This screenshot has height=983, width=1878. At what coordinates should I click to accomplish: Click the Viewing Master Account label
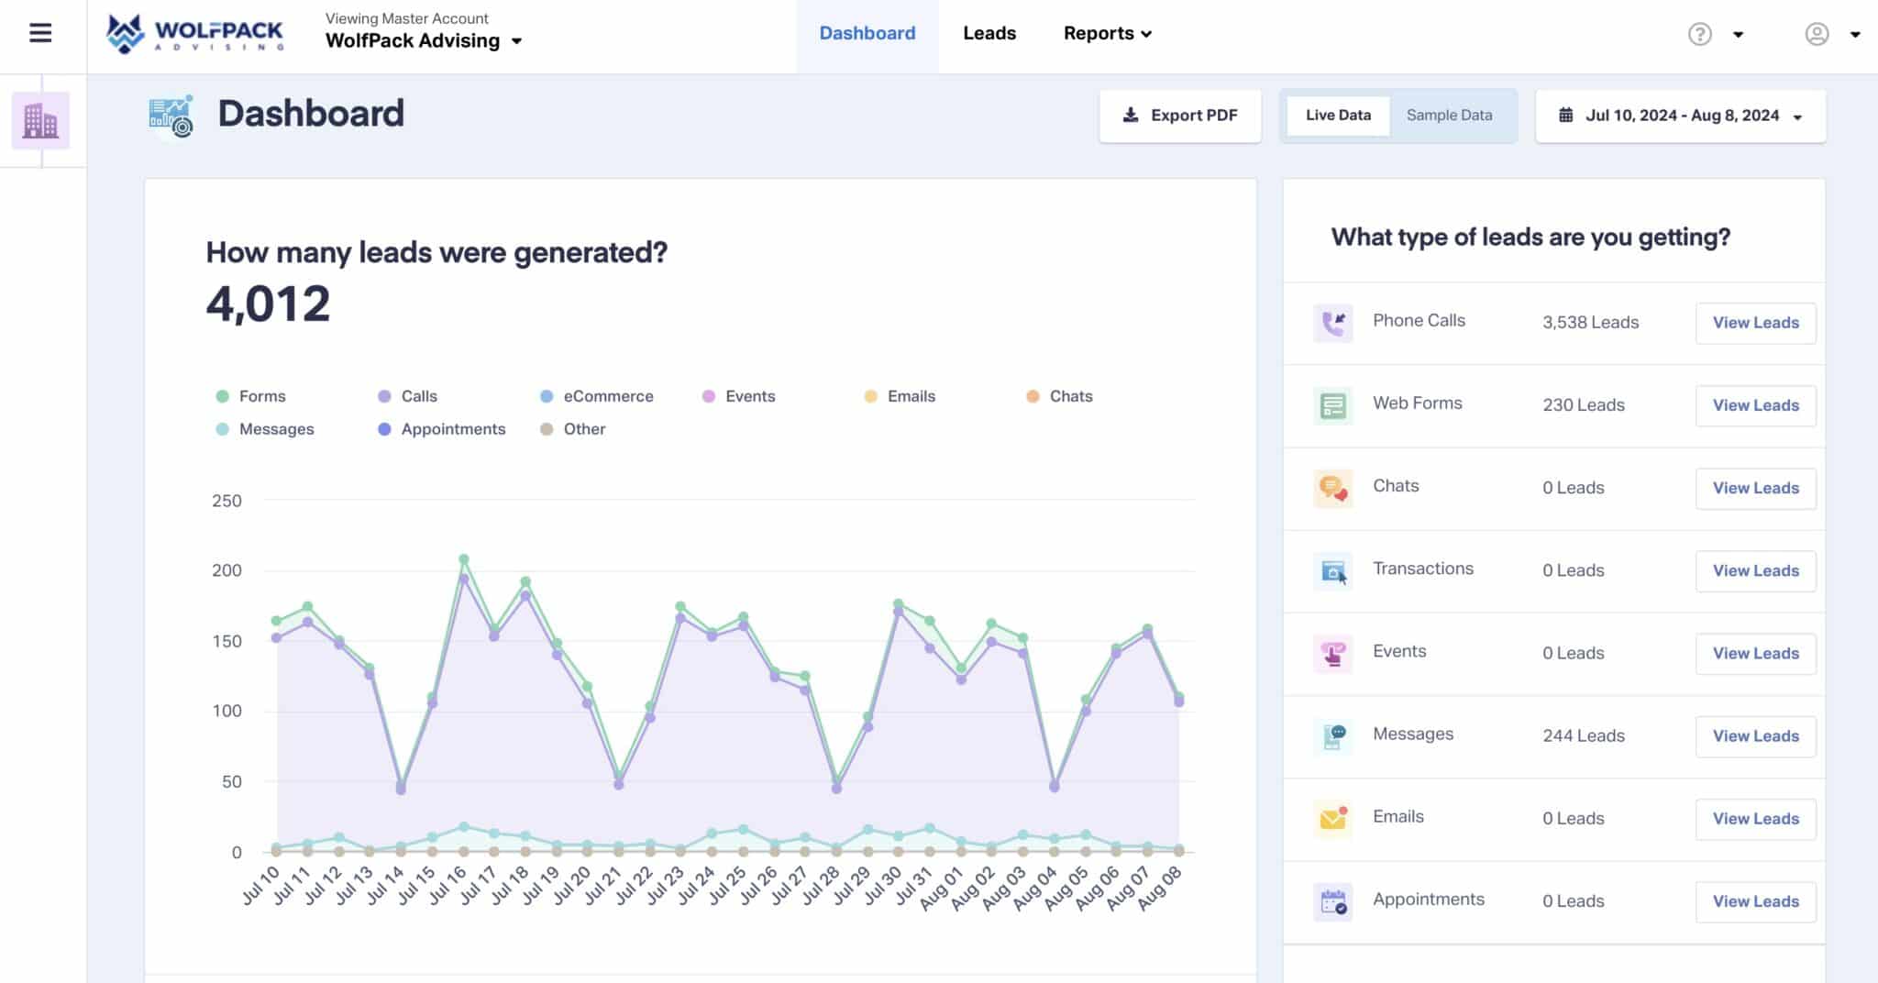(x=407, y=18)
